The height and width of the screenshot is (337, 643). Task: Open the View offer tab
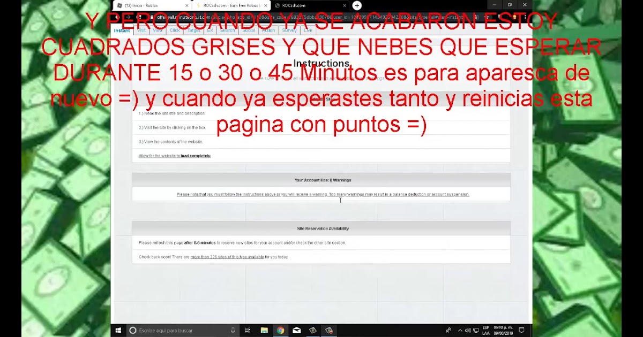coord(158,30)
